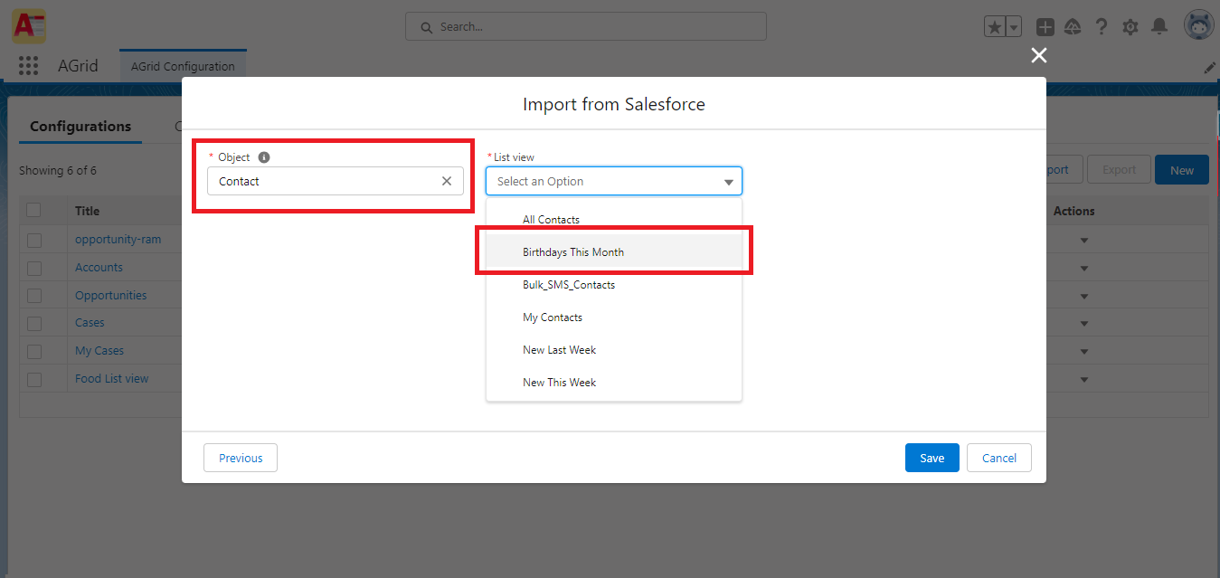Click the Save button
1220x578 pixels.
pyautogui.click(x=932, y=458)
